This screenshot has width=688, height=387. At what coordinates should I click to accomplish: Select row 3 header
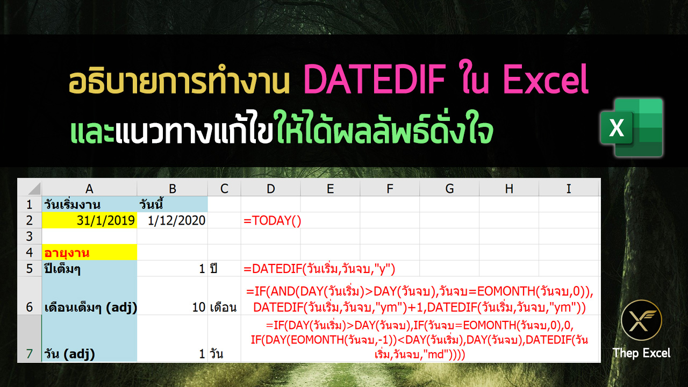point(30,236)
